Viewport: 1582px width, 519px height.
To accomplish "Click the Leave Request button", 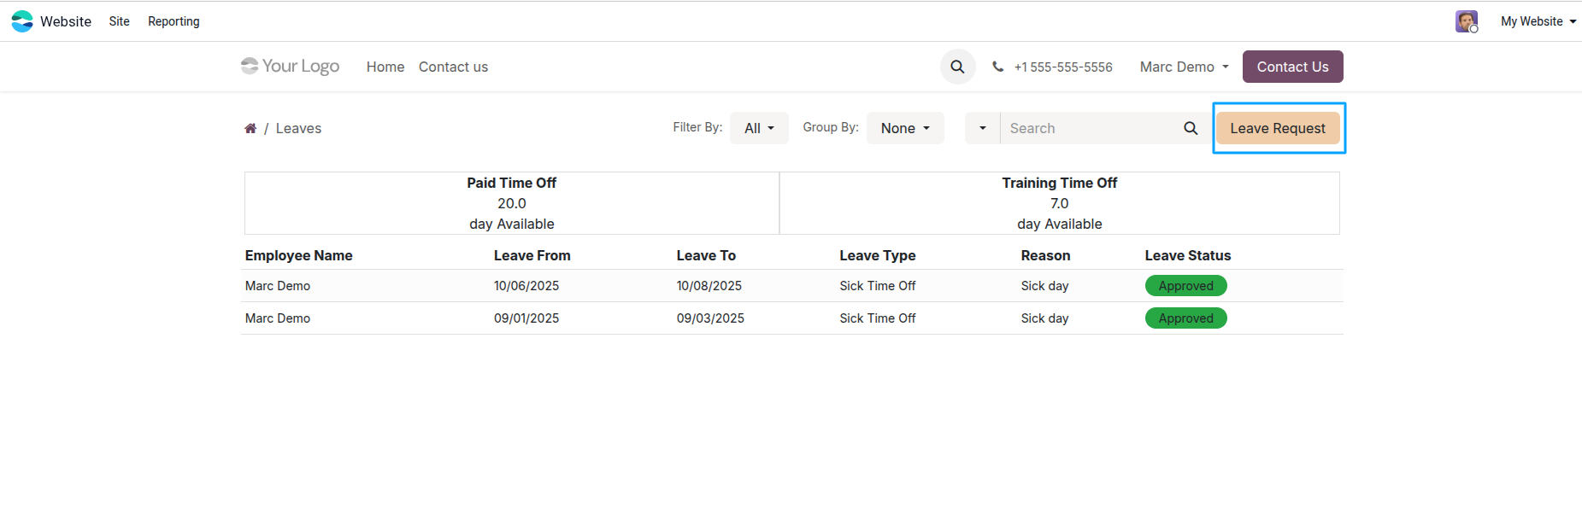I will [x=1278, y=128].
